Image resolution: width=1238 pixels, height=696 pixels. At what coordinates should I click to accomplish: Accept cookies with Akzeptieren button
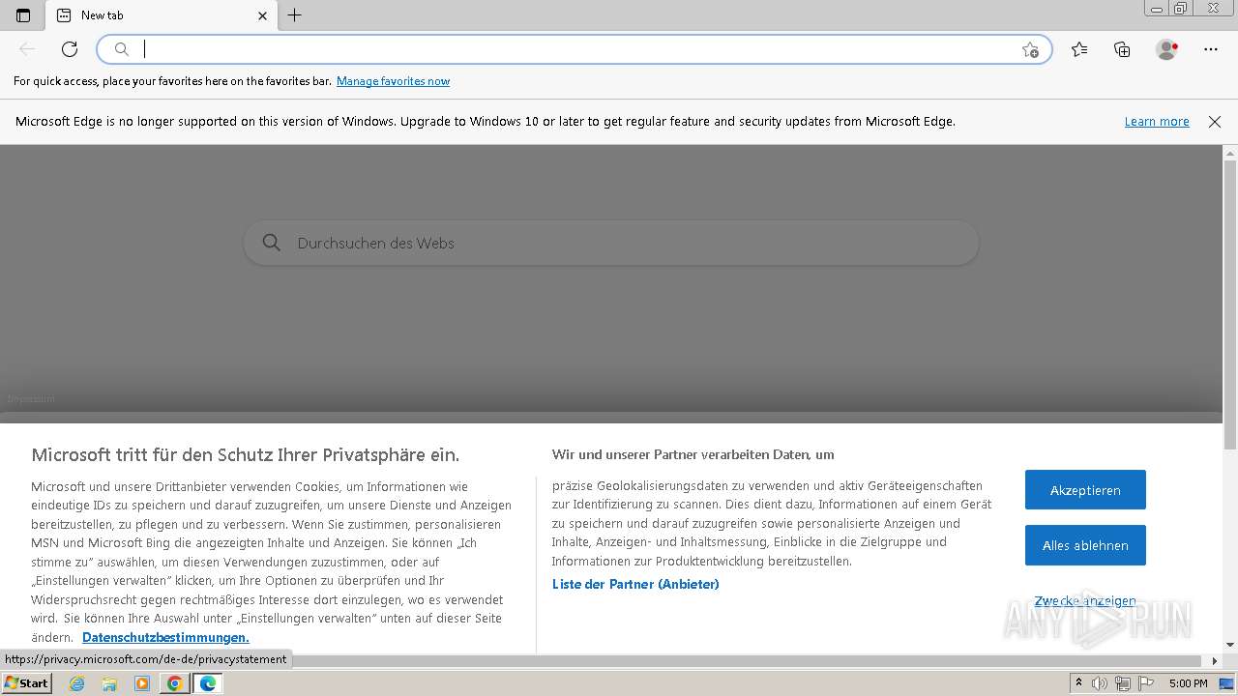click(1085, 490)
